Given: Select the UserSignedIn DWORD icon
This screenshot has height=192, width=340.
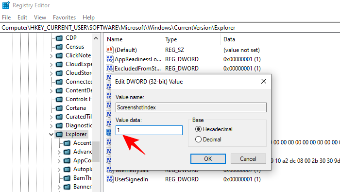Looking at the screenshot, I should click(x=110, y=179).
